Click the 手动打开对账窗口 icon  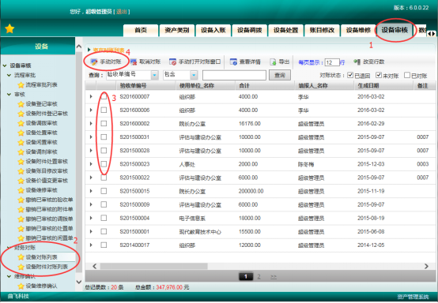tap(172, 62)
